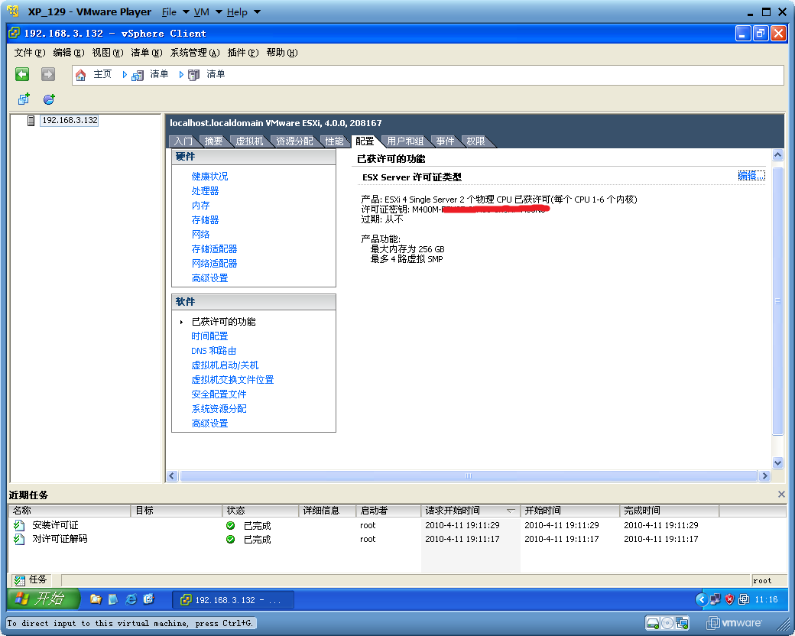Open the 插件 menu
Image resolution: width=795 pixels, height=636 pixels.
click(x=243, y=53)
